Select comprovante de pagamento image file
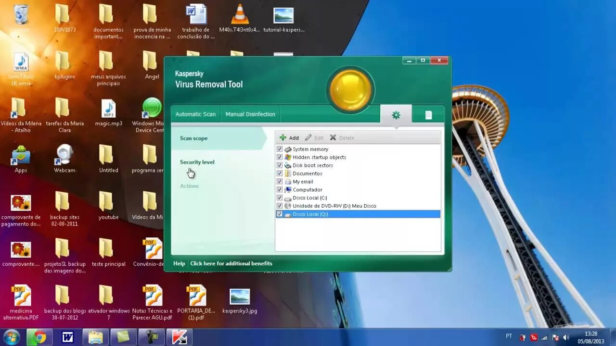Screen dimensions: 616x346 click(x=21, y=210)
